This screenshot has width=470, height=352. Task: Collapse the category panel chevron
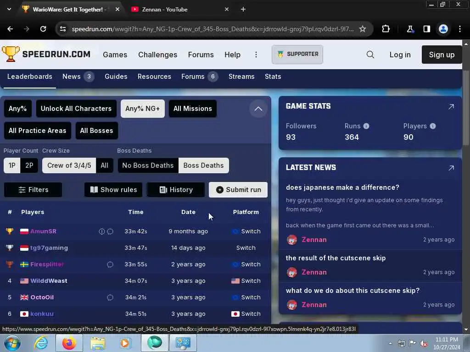coord(258,109)
